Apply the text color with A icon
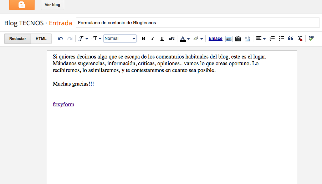The width and height of the screenshot is (322, 184). pyautogui.click(x=183, y=39)
